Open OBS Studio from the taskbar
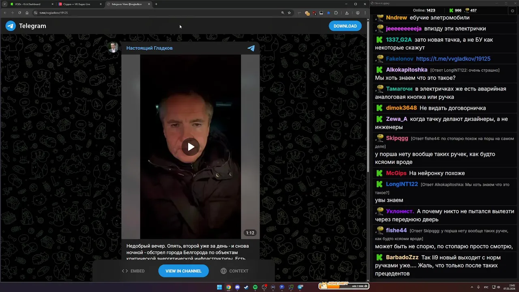The image size is (519, 292). [x=264, y=287]
